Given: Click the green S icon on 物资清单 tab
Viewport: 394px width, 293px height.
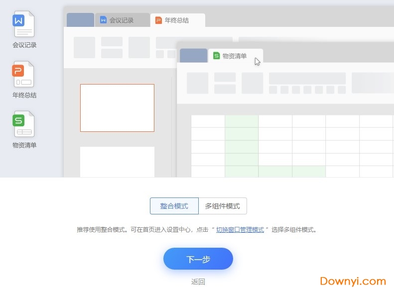Looking at the screenshot, I should (216, 56).
